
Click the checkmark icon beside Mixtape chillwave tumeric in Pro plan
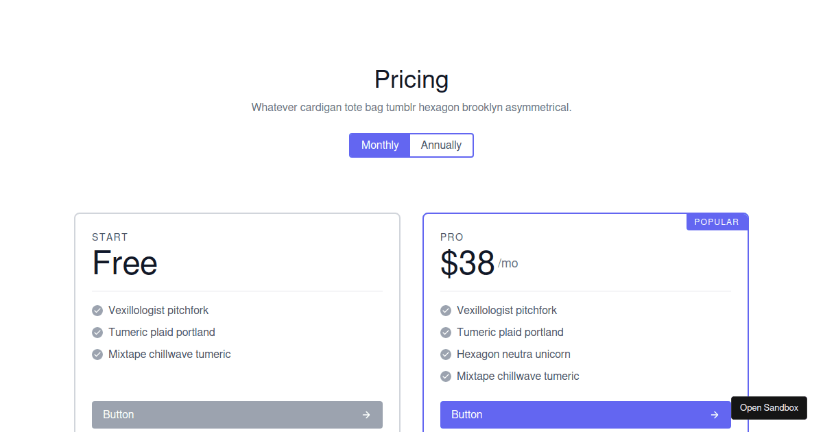[x=445, y=376]
